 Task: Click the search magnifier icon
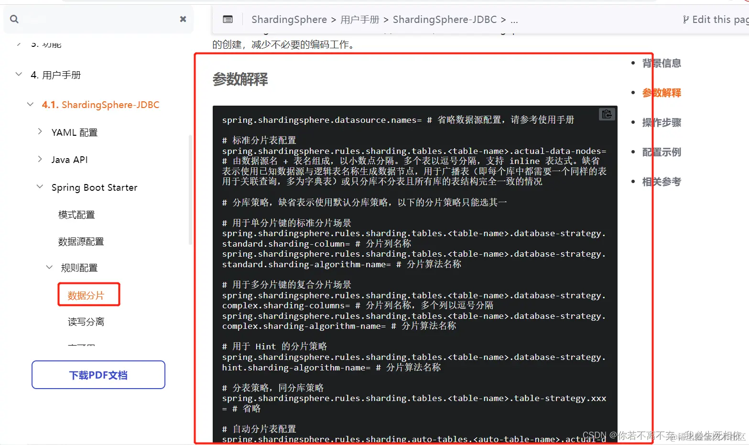tap(14, 19)
